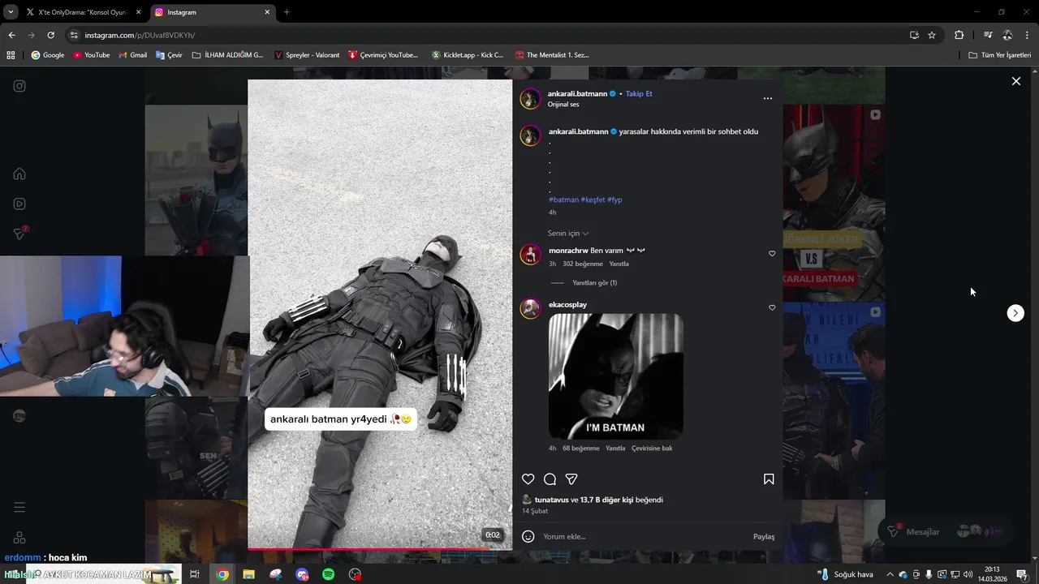The image size is (1039, 584).
Task: Show hidden system tray icons chevron
Action: (x=890, y=574)
